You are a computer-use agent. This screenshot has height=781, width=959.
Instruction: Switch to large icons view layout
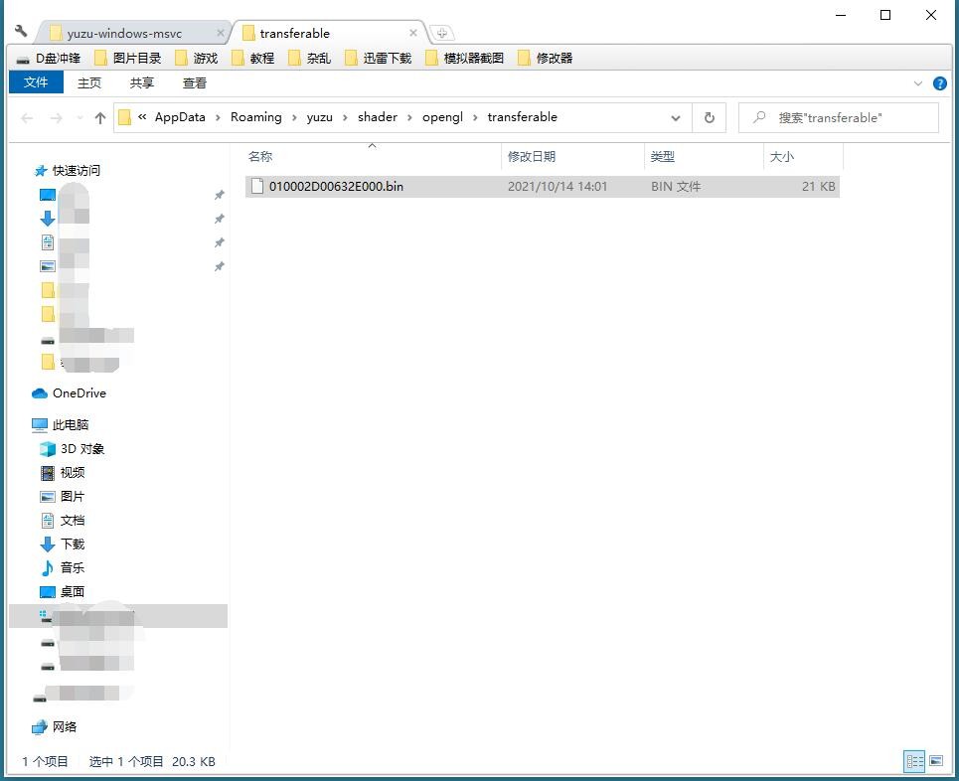936,761
